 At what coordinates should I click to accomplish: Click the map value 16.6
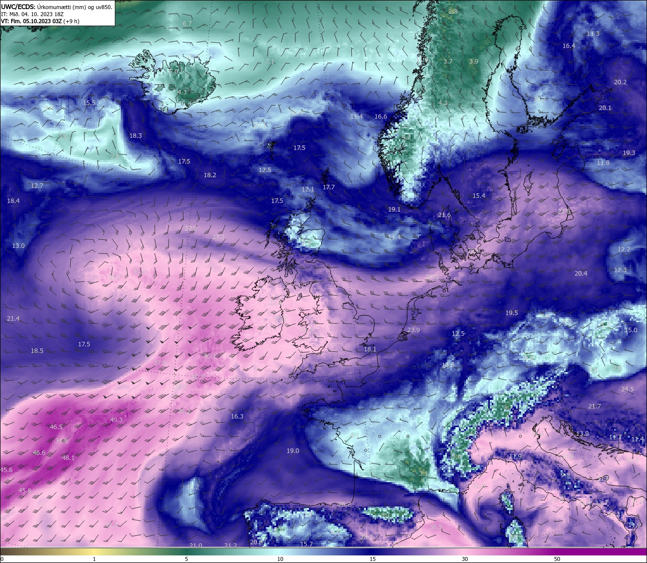coord(381,117)
